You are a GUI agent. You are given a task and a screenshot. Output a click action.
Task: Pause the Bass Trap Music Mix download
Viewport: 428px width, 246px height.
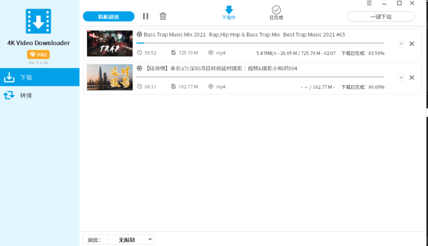click(x=401, y=43)
